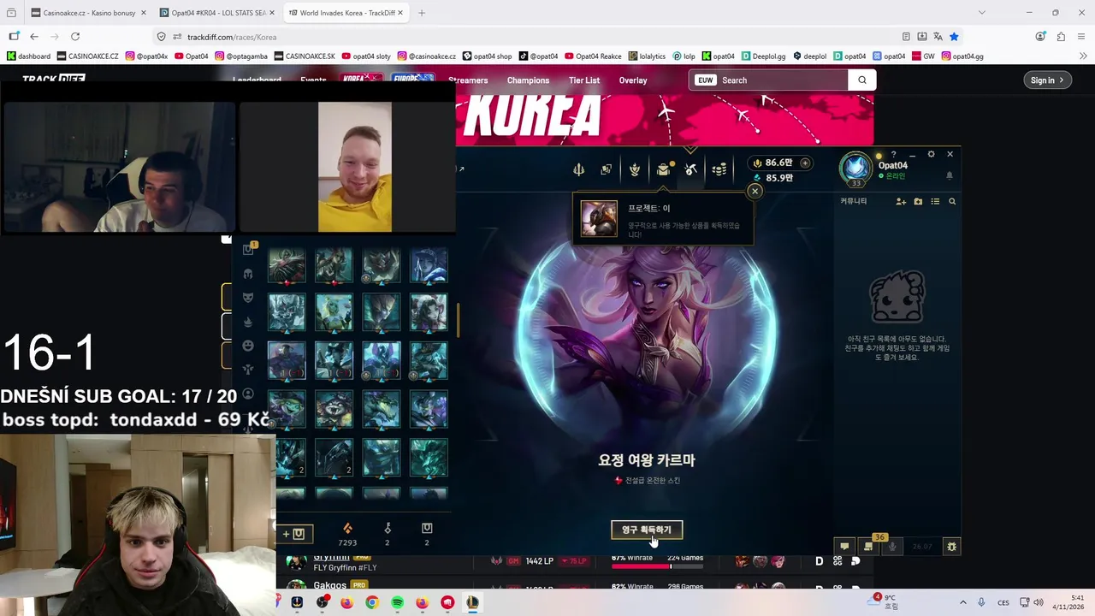Click League of Legends taskbar icon
1095x616 pixels.
[472, 602]
